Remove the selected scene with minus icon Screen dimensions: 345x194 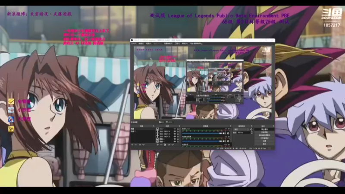(135, 145)
